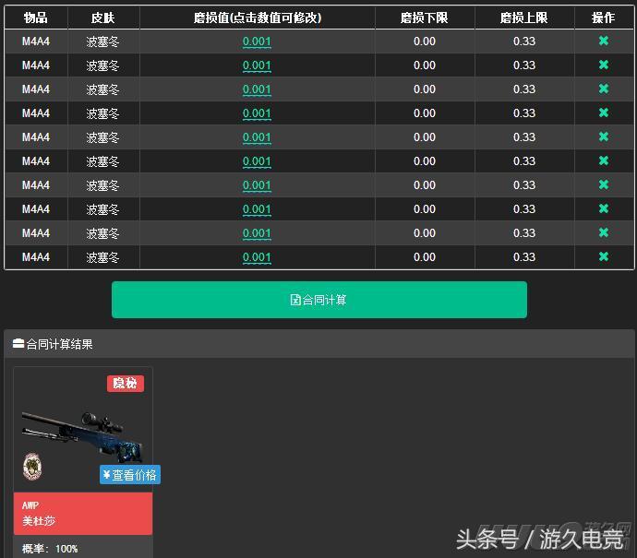The width and height of the screenshot is (637, 558).
Task: Remove the second M4A4 row using X
Action: tap(603, 65)
